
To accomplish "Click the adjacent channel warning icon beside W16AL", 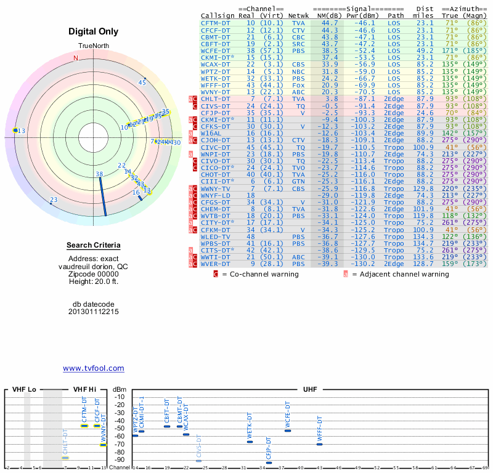I will [191, 133].
